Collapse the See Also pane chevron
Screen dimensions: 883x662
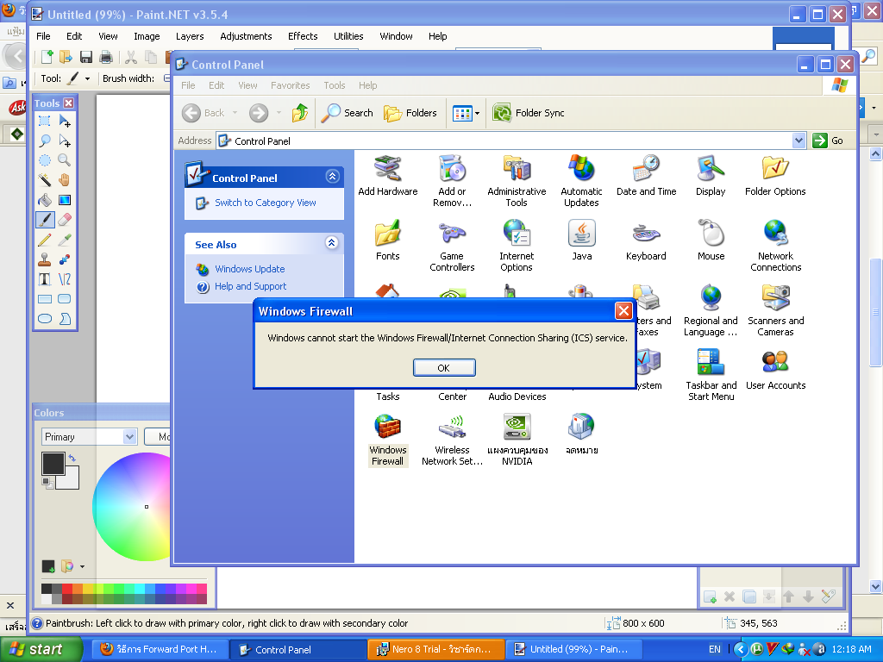coord(332,244)
